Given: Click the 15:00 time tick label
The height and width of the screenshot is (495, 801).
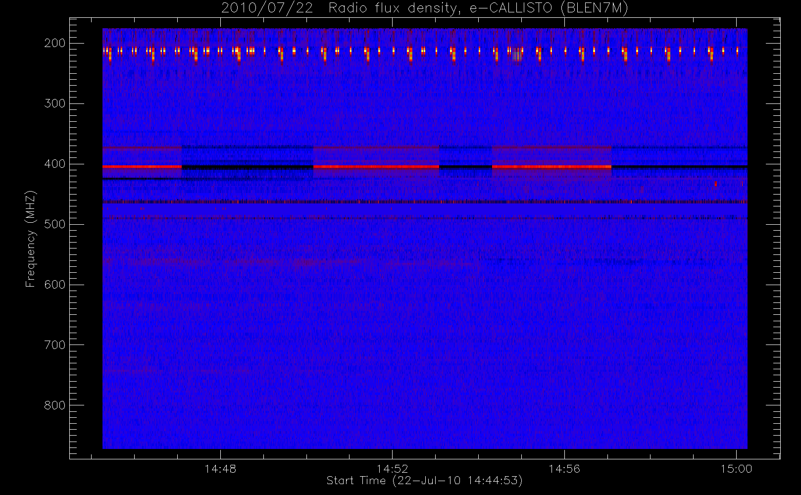Looking at the screenshot, I should click(x=736, y=469).
